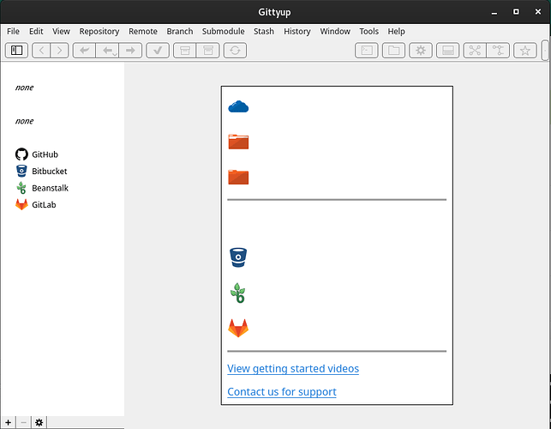The width and height of the screenshot is (551, 429).
Task: Click the Pop Stash open-box toolbar icon
Action: tap(208, 51)
